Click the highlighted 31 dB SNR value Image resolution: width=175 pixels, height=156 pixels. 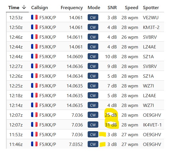point(111,125)
